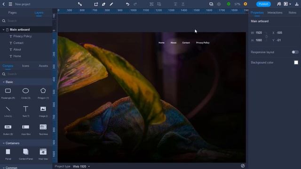Choose the Line component

point(8,112)
